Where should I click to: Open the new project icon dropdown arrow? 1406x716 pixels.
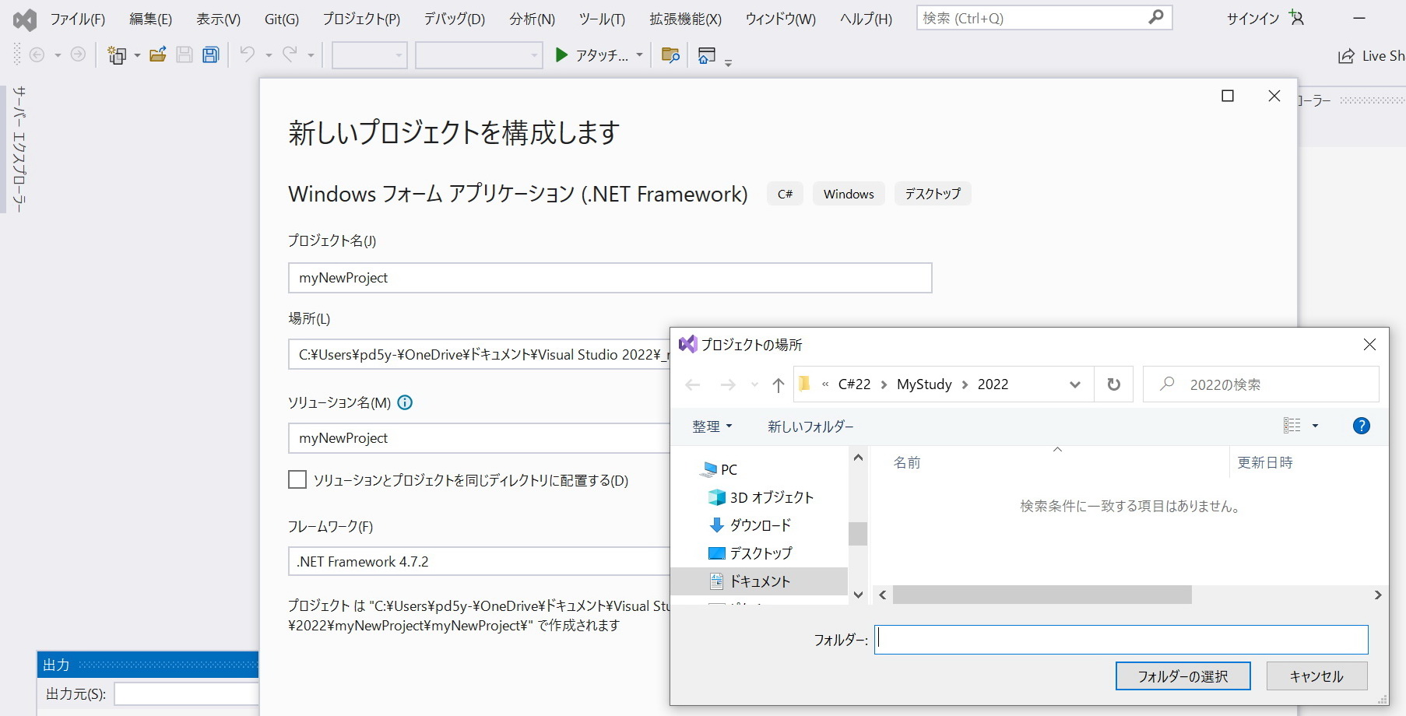coord(137,55)
